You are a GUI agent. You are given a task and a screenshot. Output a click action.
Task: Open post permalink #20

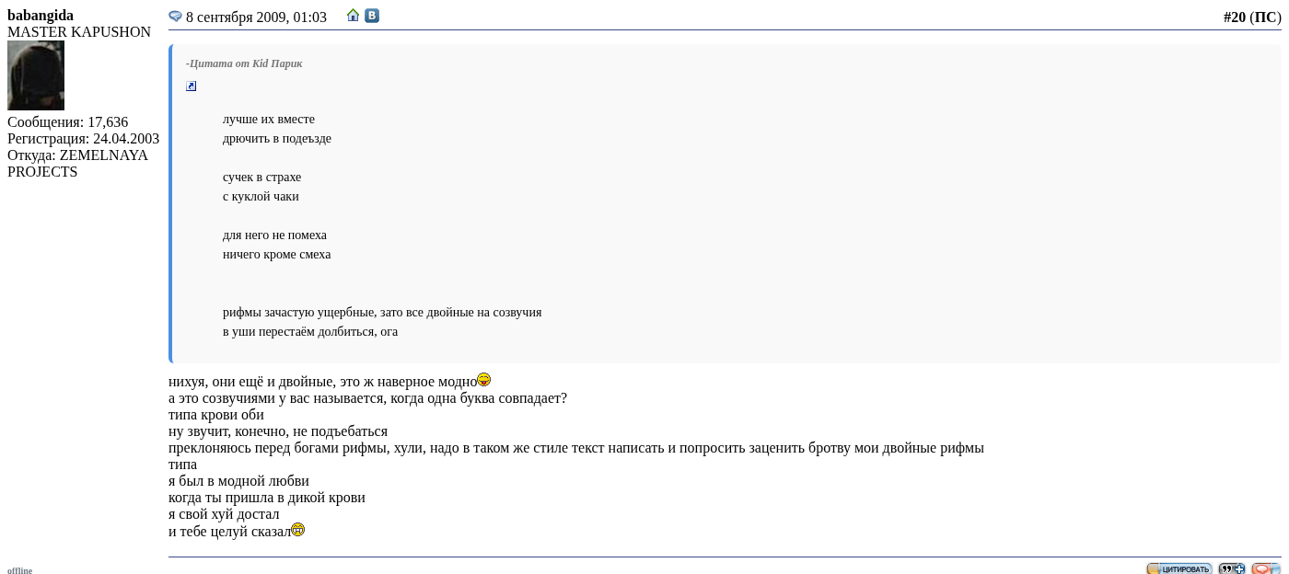[1234, 17]
